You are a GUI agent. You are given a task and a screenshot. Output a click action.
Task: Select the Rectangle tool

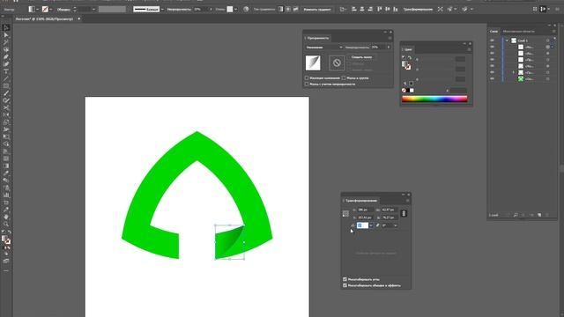pyautogui.click(x=6, y=86)
